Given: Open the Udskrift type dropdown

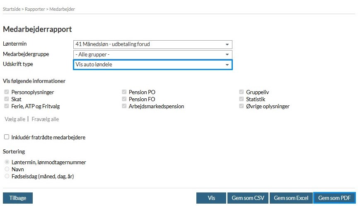Looking at the screenshot, I should click(152, 65).
